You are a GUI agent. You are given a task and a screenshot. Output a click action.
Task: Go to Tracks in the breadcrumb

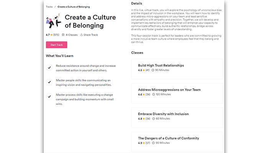[x=49, y=7]
